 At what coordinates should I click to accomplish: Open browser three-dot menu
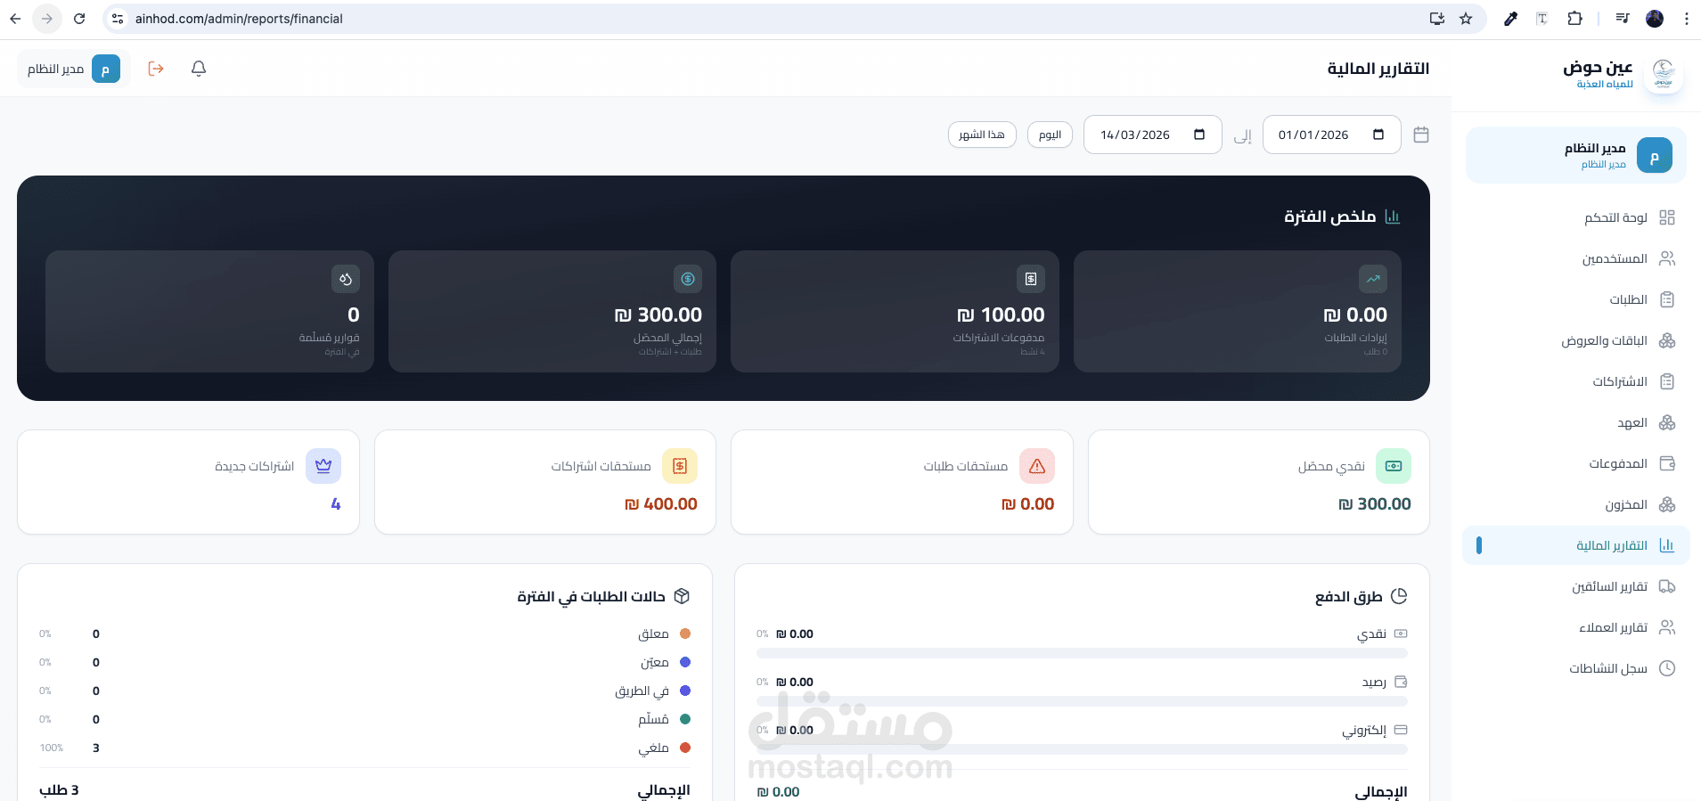pyautogui.click(x=1686, y=19)
